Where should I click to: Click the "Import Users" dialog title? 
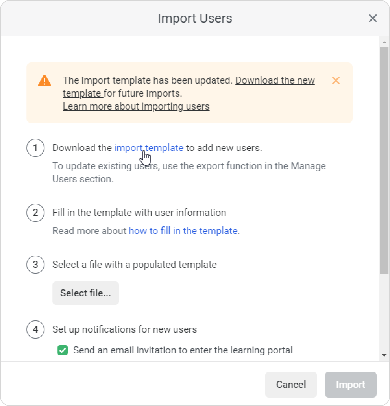coord(195,18)
